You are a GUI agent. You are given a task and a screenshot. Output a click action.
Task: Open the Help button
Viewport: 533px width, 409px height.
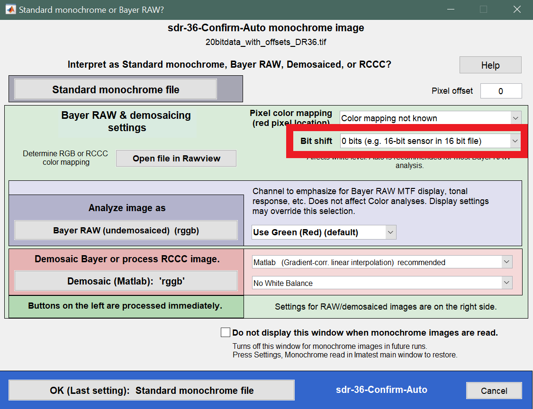click(490, 65)
